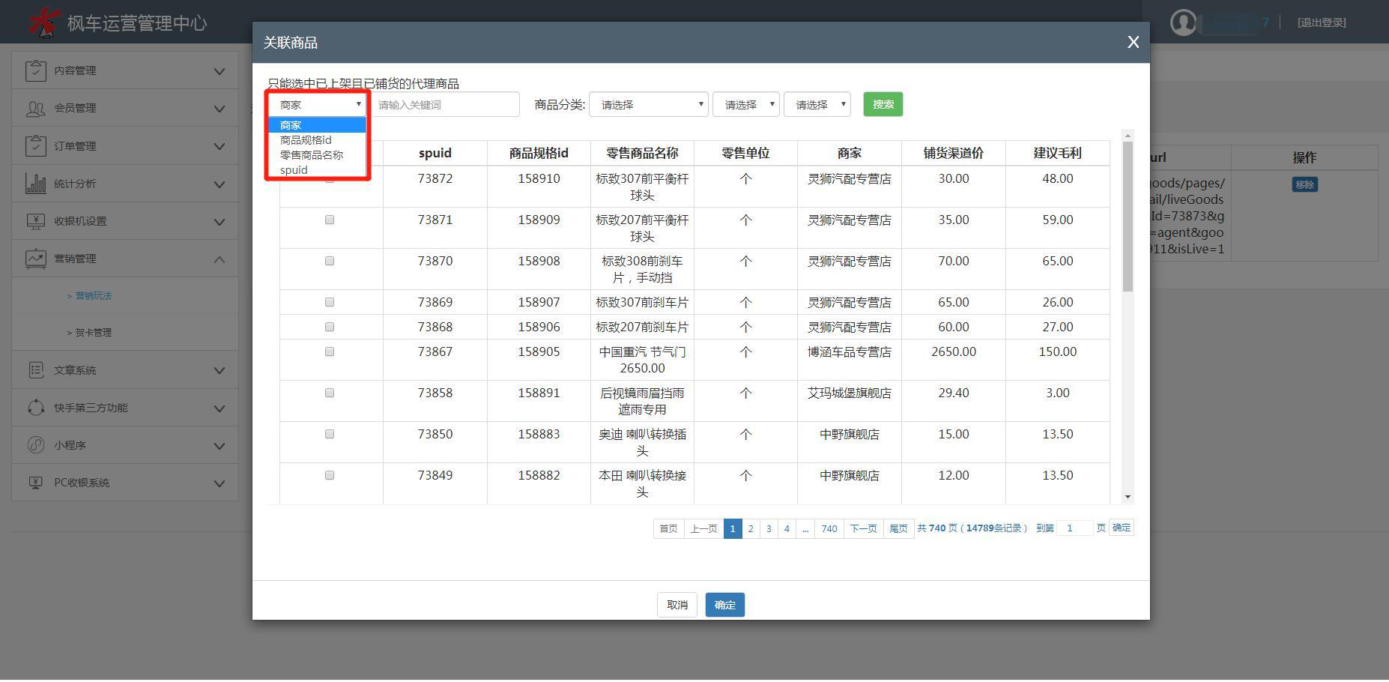The image size is (1389, 682).
Task: Click the 快手第三方功能 cycle icon
Action: 35,408
